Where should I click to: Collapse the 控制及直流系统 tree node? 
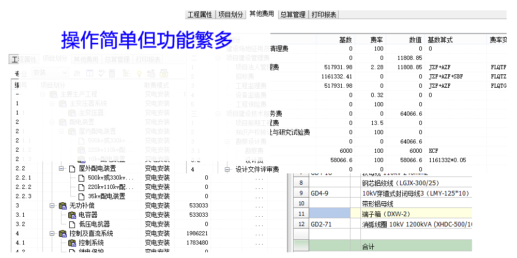point(52,234)
